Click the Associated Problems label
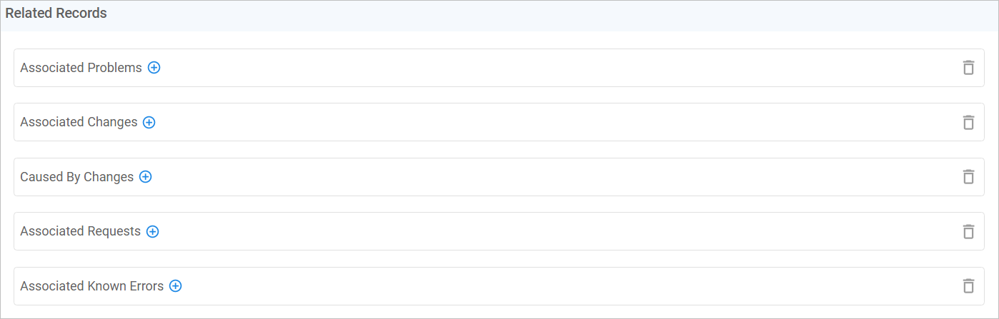This screenshot has width=999, height=319. pos(81,68)
